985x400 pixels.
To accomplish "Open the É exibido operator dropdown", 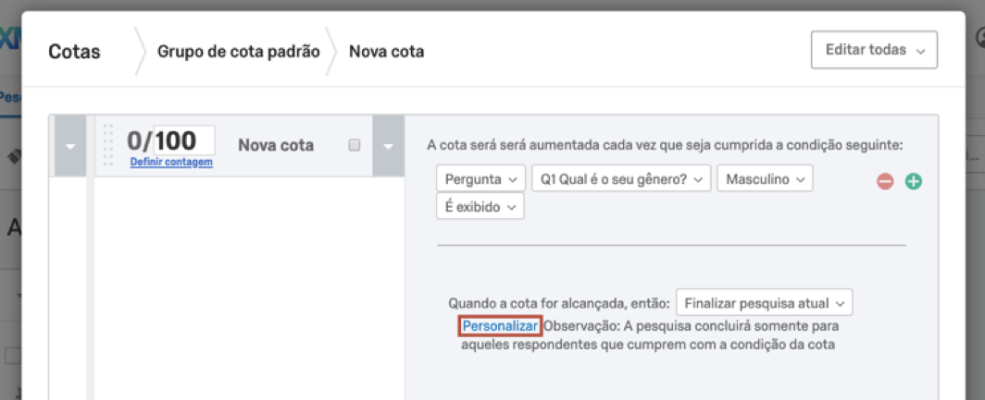I will 480,207.
